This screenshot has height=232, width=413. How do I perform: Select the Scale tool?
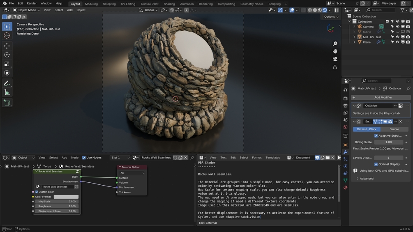[7, 64]
